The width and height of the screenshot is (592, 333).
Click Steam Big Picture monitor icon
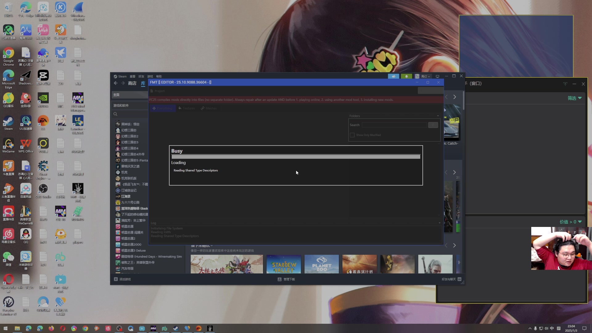[437, 76]
